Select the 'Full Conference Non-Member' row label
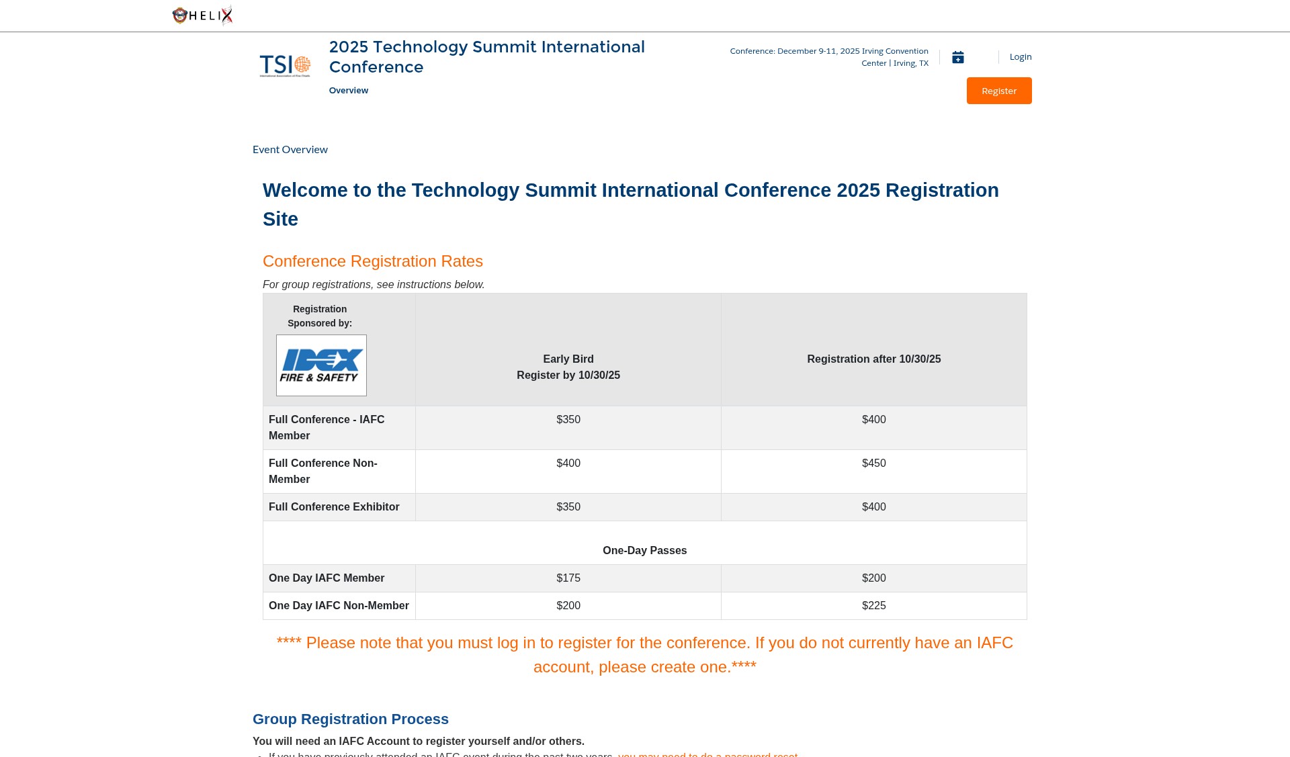 tap(339, 472)
